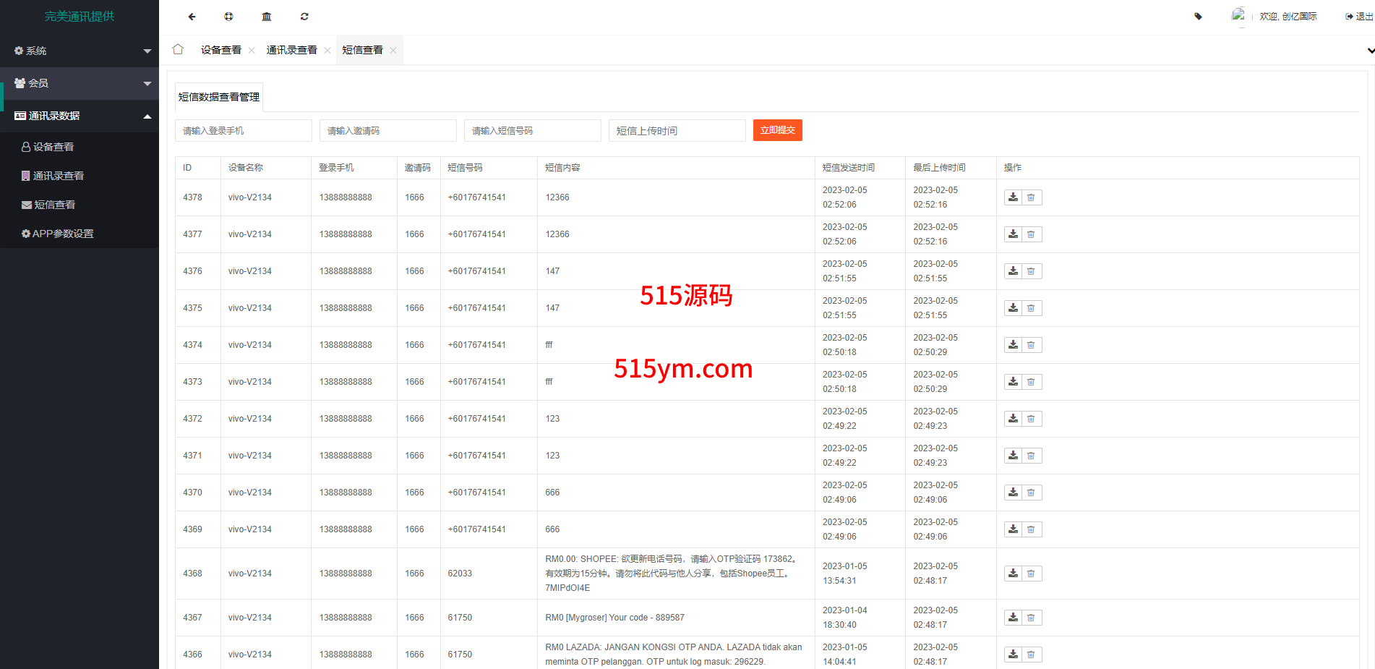Open 通讯录查看 in the sidebar
This screenshot has width=1375, height=669.
click(58, 176)
